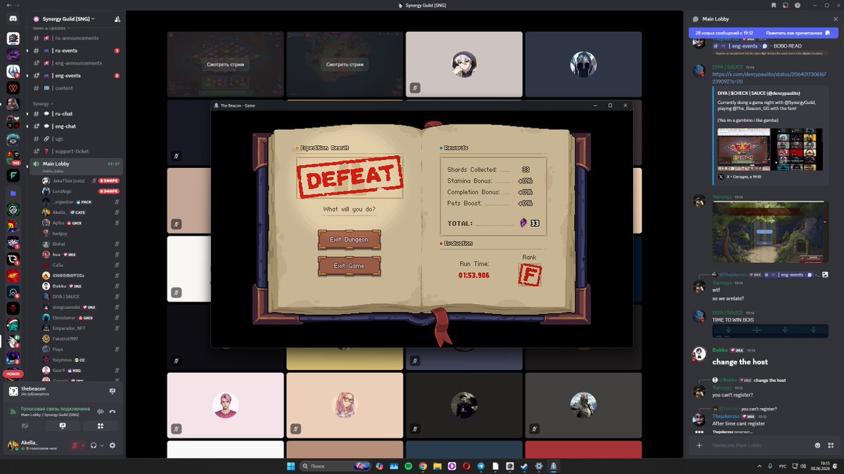Close the Main Lobby chat panel
The height and width of the screenshot is (474, 844).
click(x=835, y=19)
